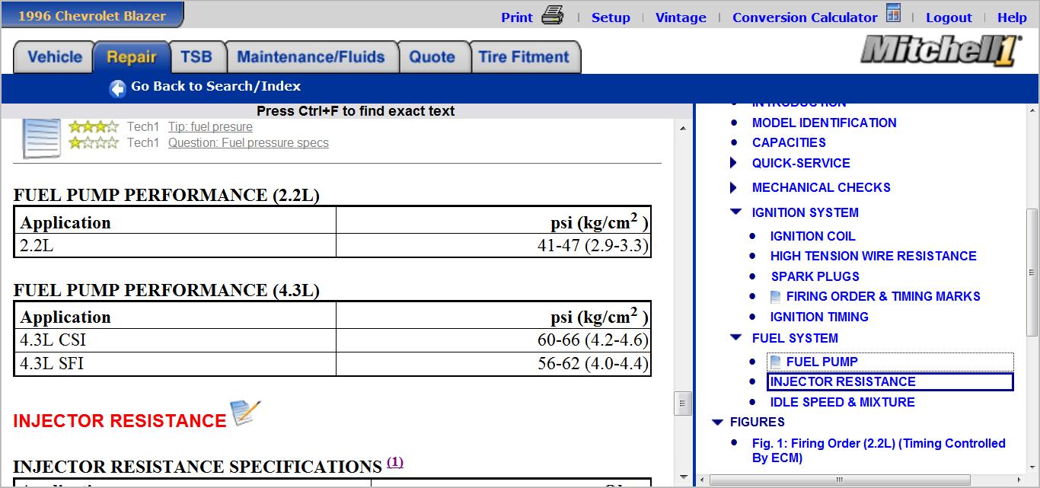Image resolution: width=1040 pixels, height=488 pixels.
Task: Select Quick-Service in the index
Action: pyautogui.click(x=801, y=163)
